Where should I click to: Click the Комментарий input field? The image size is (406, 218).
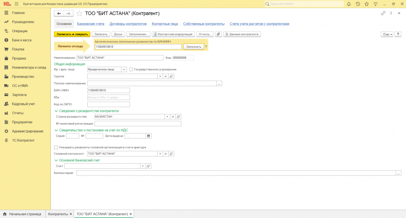(x=236, y=173)
